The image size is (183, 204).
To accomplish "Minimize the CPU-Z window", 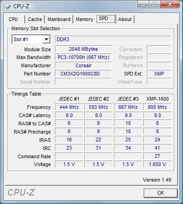I will 143,5.
